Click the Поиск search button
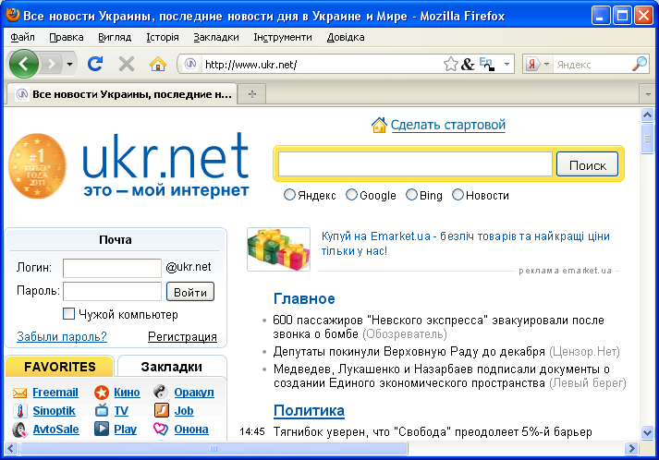The width and height of the screenshot is (659, 460). (587, 165)
